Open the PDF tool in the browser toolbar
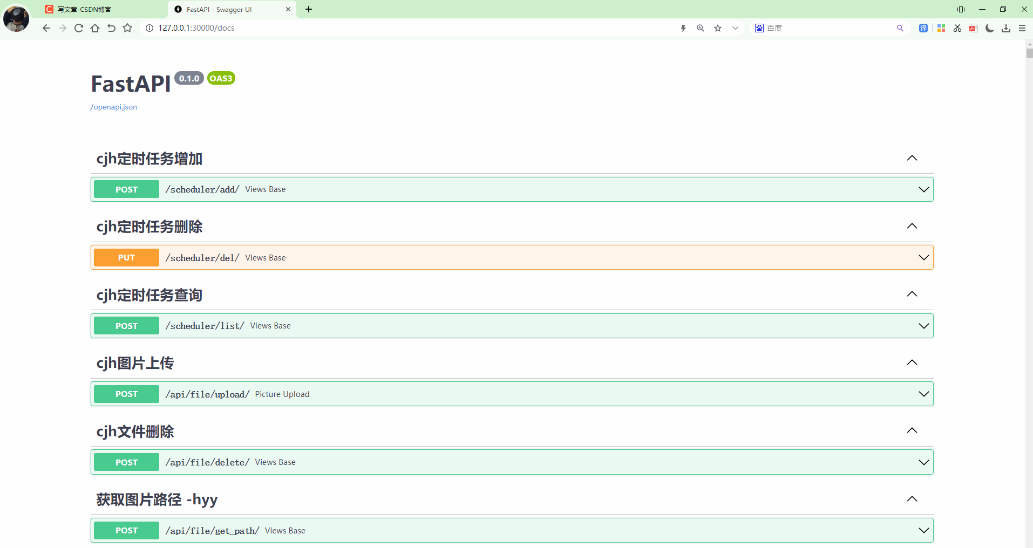This screenshot has width=1033, height=548. (x=973, y=28)
